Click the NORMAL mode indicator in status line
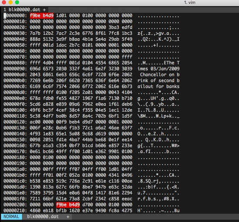 point(11,216)
